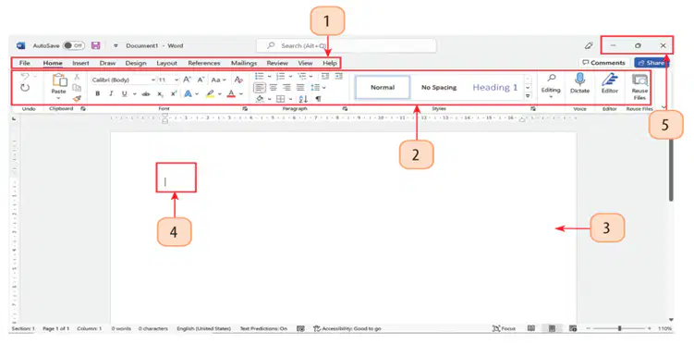The width and height of the screenshot is (694, 344).
Task: Cut selection with the scissors icon
Action: tap(77, 77)
